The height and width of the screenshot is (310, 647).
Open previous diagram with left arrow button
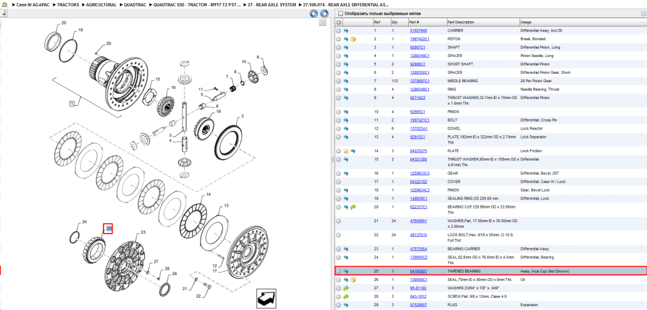(x=314, y=14)
